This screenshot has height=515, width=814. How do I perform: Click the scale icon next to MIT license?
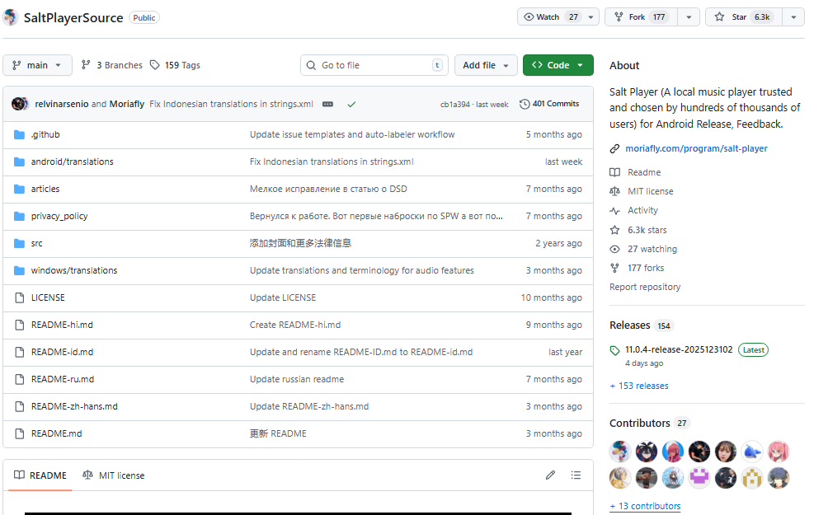click(x=614, y=191)
